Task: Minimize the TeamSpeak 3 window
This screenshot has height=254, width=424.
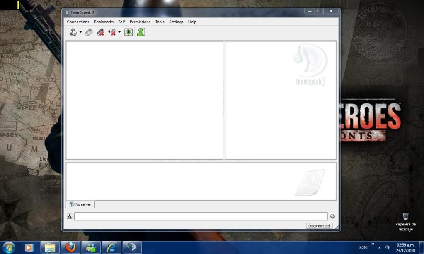Action: tap(310, 11)
